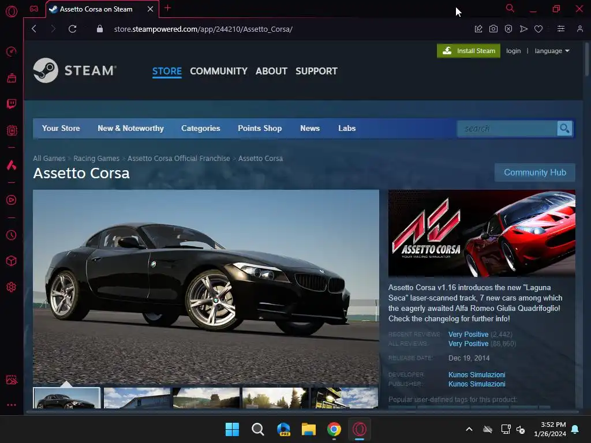Click the Steam logo
Image resolution: width=591 pixels, height=443 pixels.
pos(74,70)
